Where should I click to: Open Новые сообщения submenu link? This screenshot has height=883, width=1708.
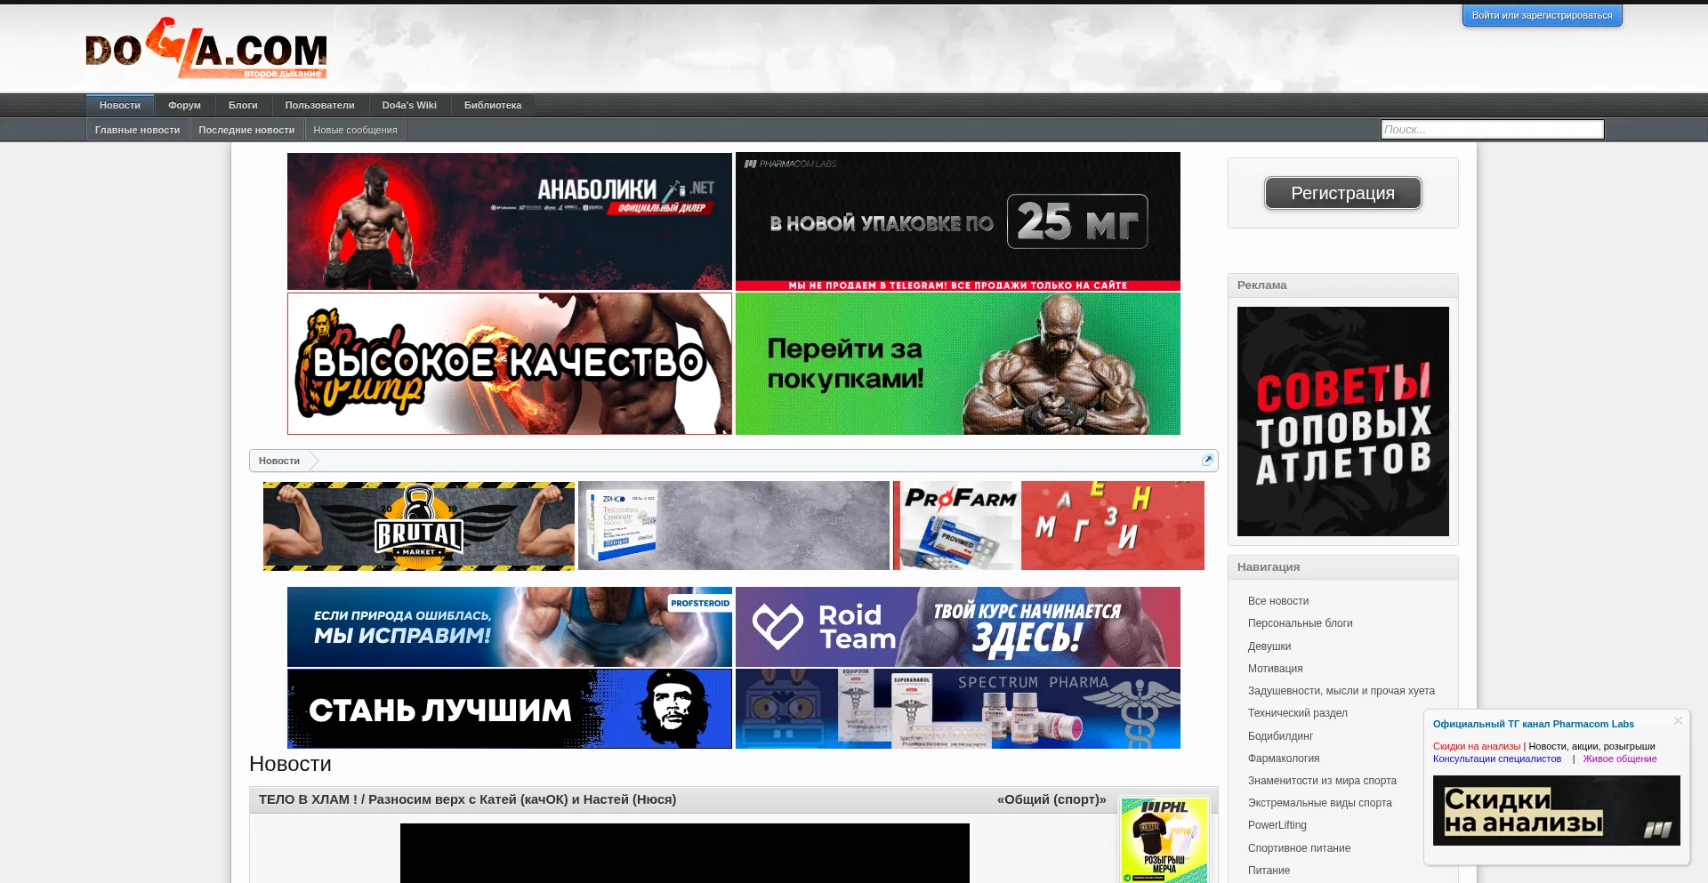point(355,130)
